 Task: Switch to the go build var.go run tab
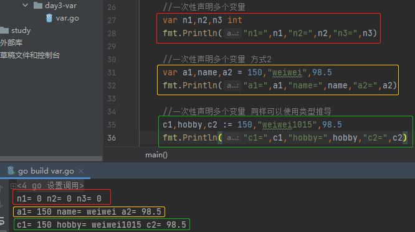pyautogui.click(x=45, y=171)
